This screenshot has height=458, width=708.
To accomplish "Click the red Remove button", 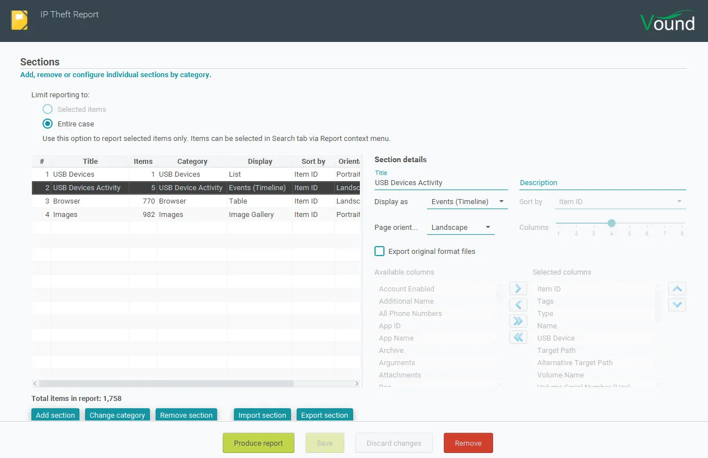I will click(468, 443).
